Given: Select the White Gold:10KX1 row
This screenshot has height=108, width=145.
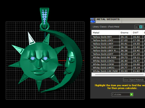Looking at the screenshot, I should [x=118, y=61].
